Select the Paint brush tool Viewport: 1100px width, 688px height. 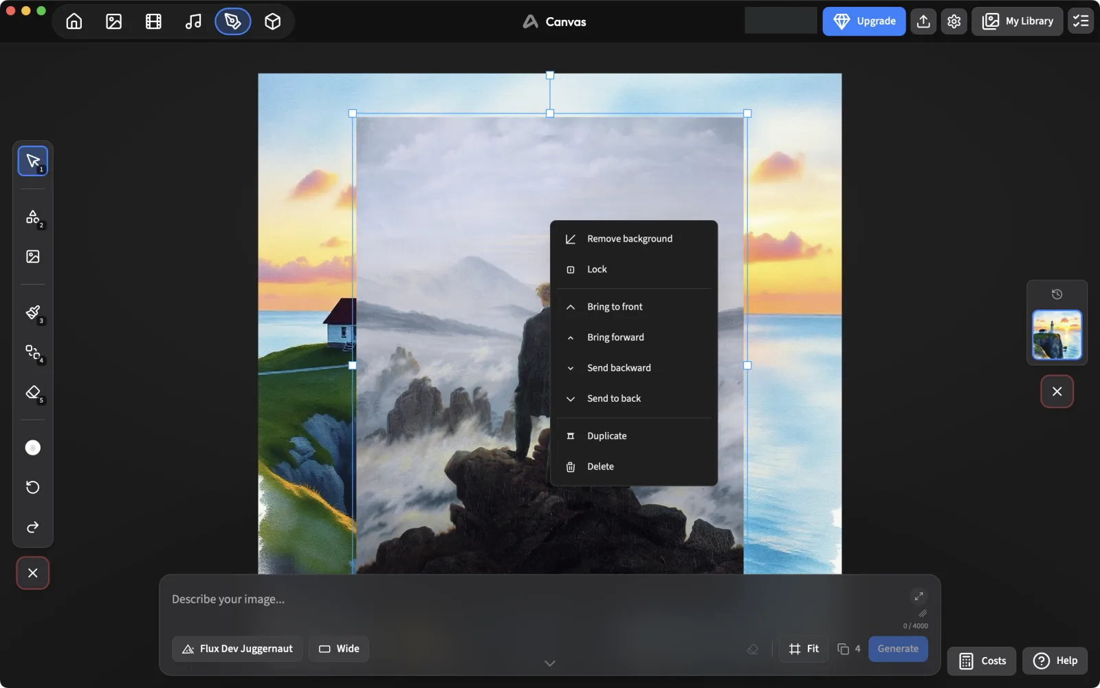(33, 313)
